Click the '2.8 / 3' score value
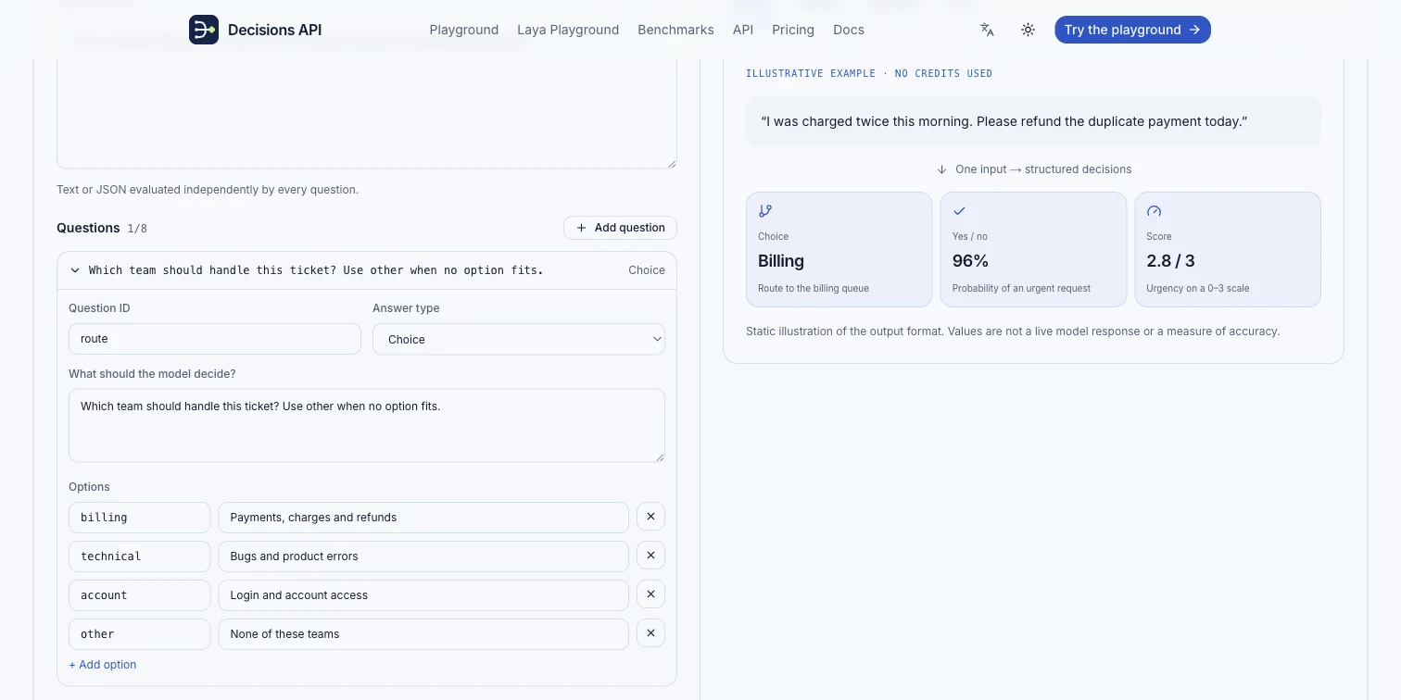This screenshot has height=700, width=1401. click(1170, 261)
